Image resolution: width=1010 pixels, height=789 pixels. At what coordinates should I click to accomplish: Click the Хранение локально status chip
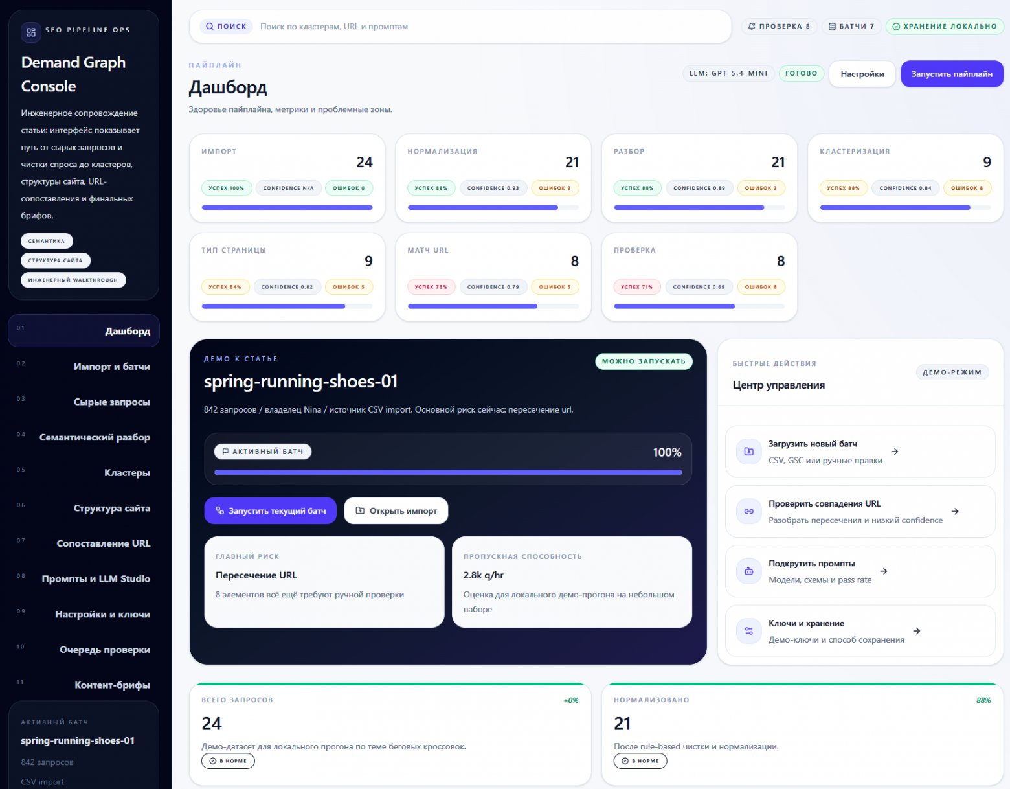pos(944,27)
